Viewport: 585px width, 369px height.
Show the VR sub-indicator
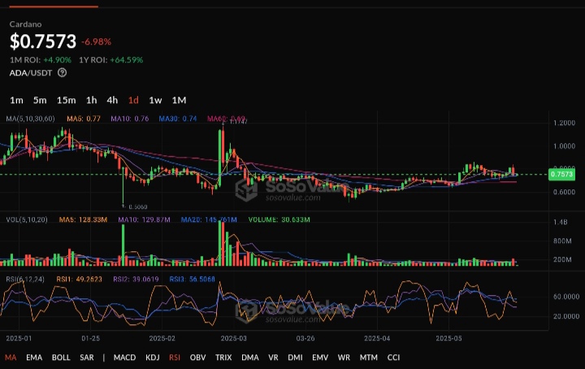[x=273, y=358]
